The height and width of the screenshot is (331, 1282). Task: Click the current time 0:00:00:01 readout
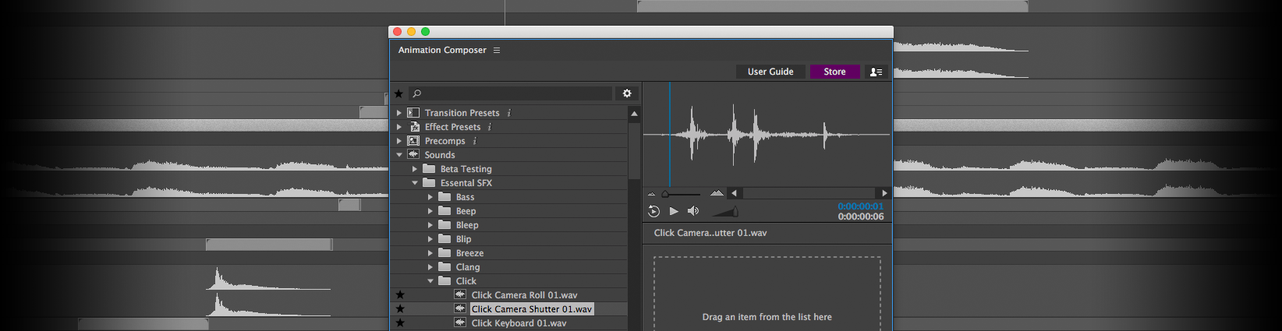tap(861, 206)
